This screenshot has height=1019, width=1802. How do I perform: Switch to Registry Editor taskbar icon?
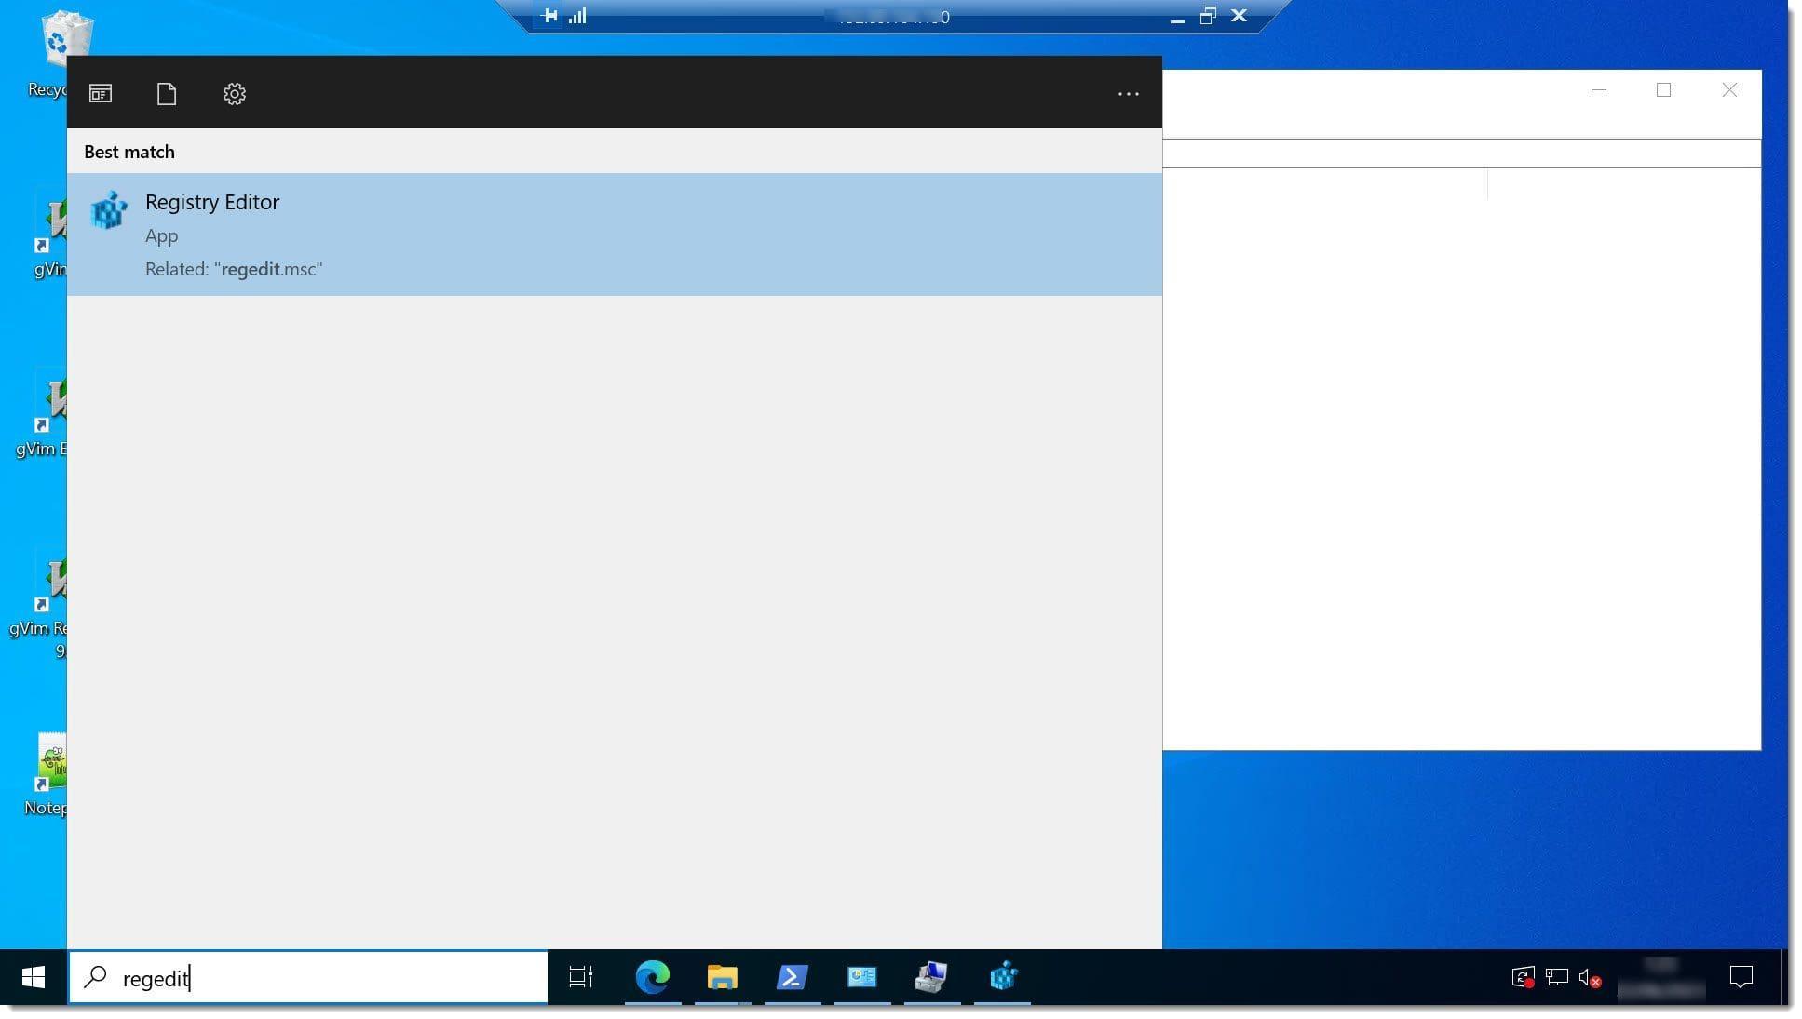point(1003,977)
